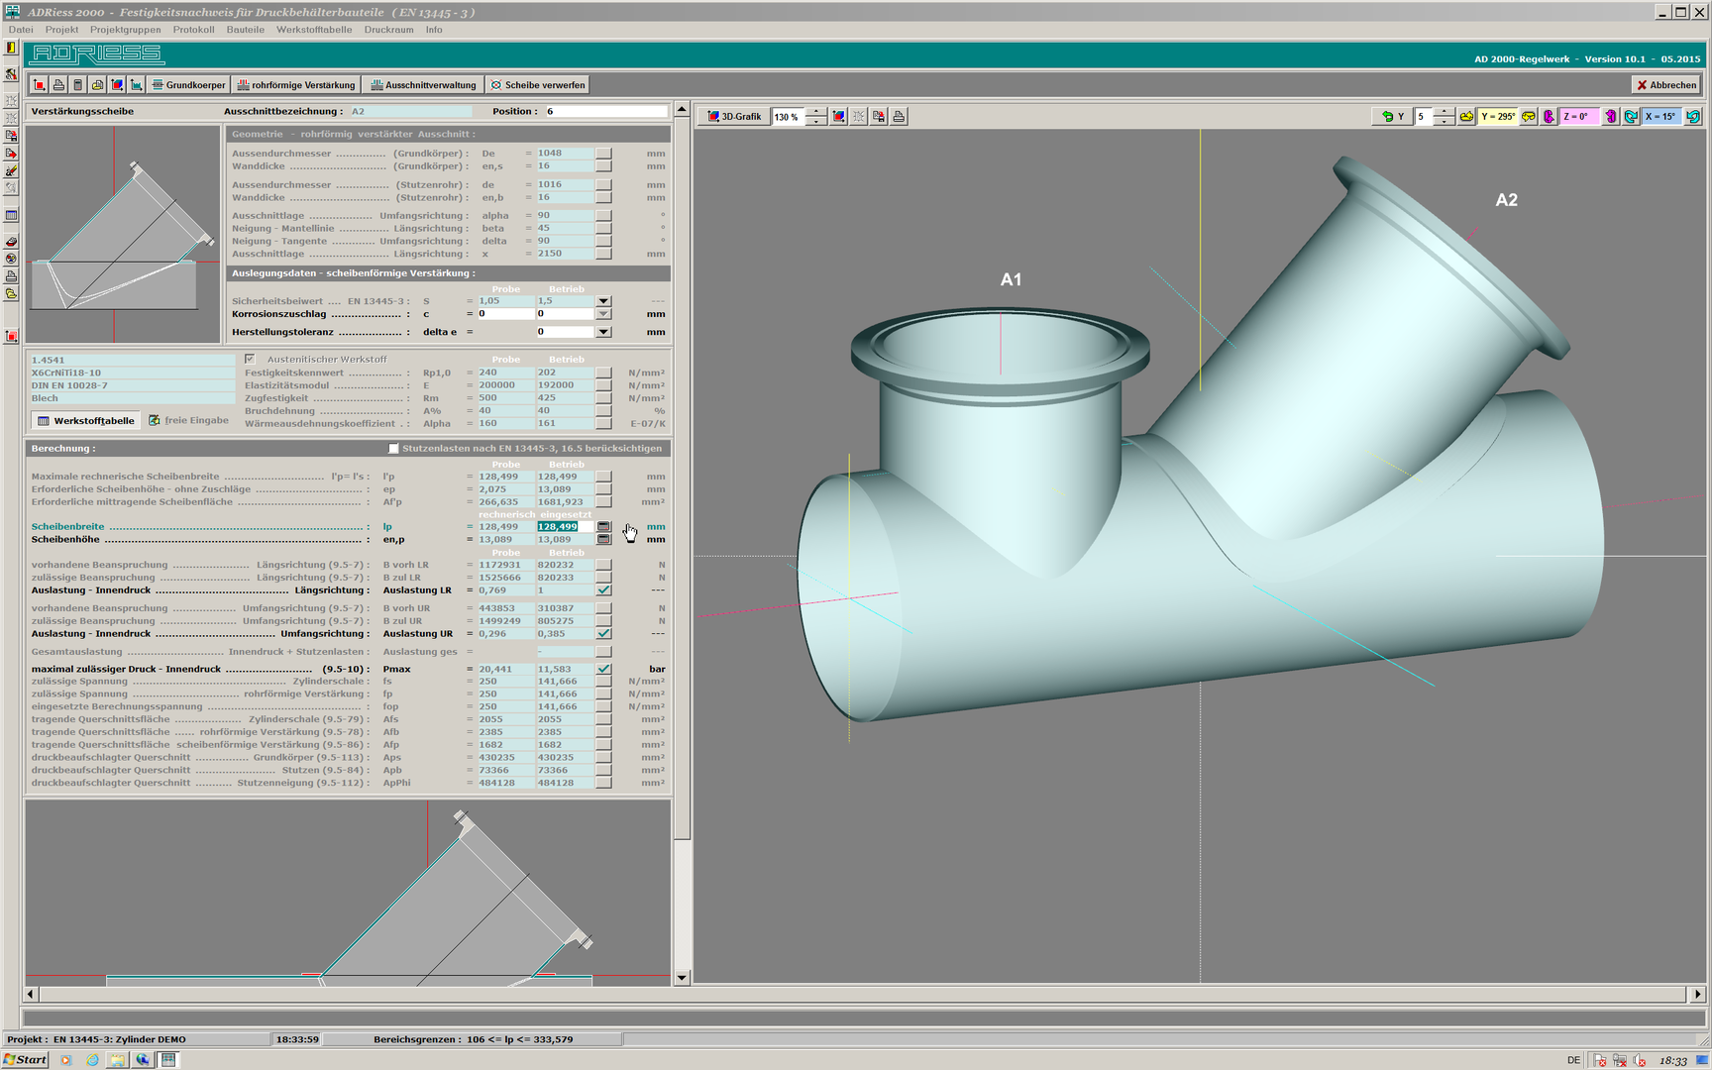Expand the Herstellungstoleranz dropdown arrow
Viewport: 1712px width, 1070px height.
pos(603,332)
